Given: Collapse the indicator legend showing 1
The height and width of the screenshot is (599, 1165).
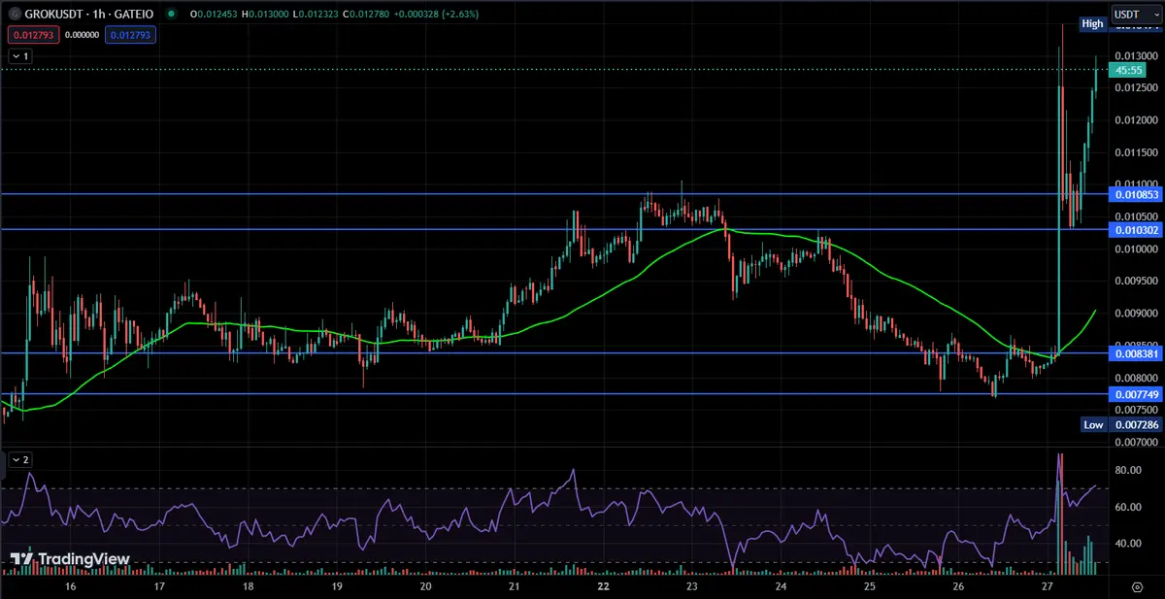Looking at the screenshot, I should tap(20, 56).
